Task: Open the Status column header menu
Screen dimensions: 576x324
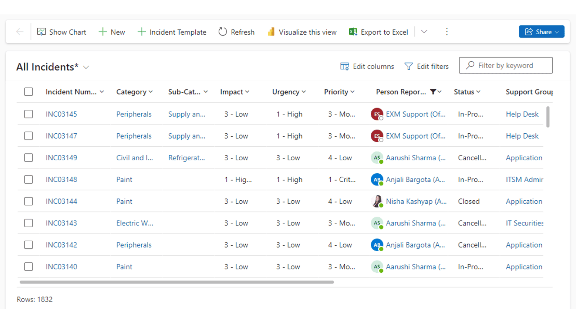Action: [x=467, y=92]
